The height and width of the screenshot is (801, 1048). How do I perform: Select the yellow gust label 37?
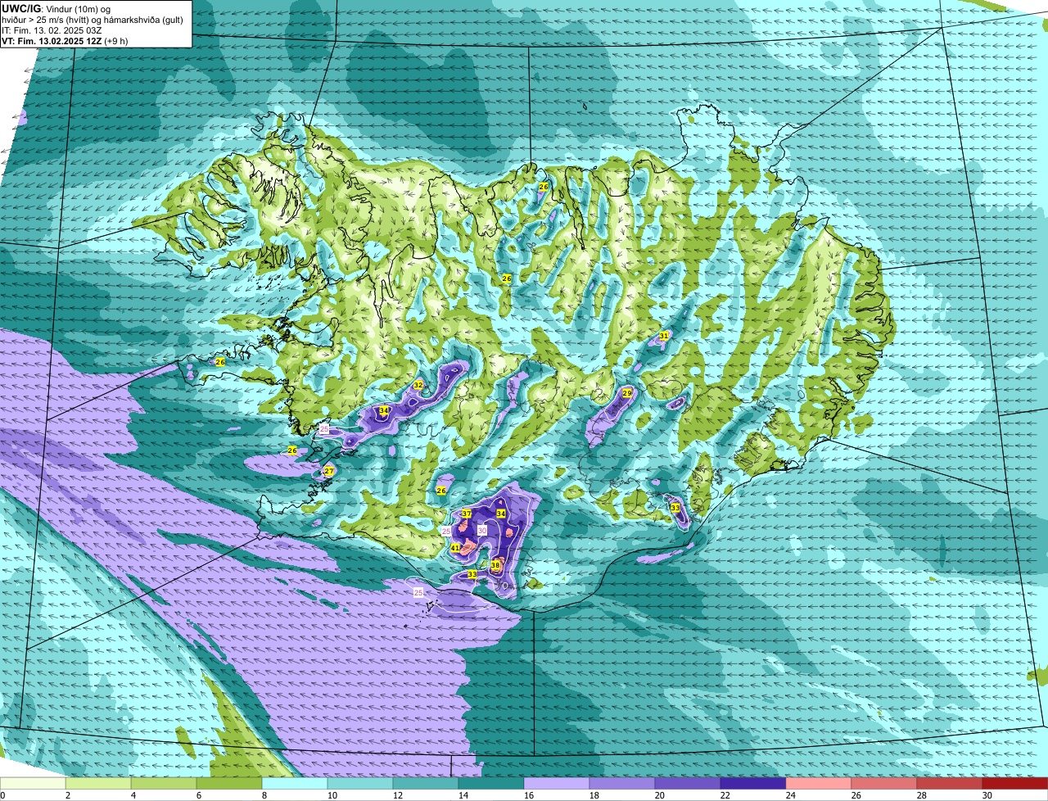point(466,514)
